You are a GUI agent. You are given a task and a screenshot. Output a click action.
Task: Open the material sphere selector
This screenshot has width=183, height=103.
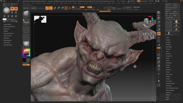pos(26,45)
